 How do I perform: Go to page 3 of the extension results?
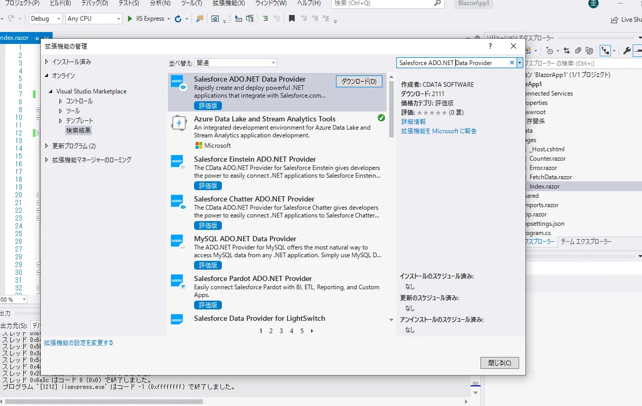click(x=281, y=331)
